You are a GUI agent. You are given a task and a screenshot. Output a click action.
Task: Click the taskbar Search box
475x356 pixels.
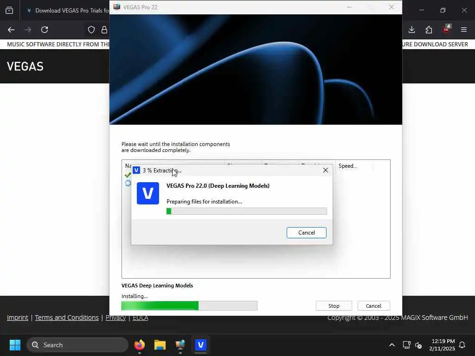(x=77, y=345)
